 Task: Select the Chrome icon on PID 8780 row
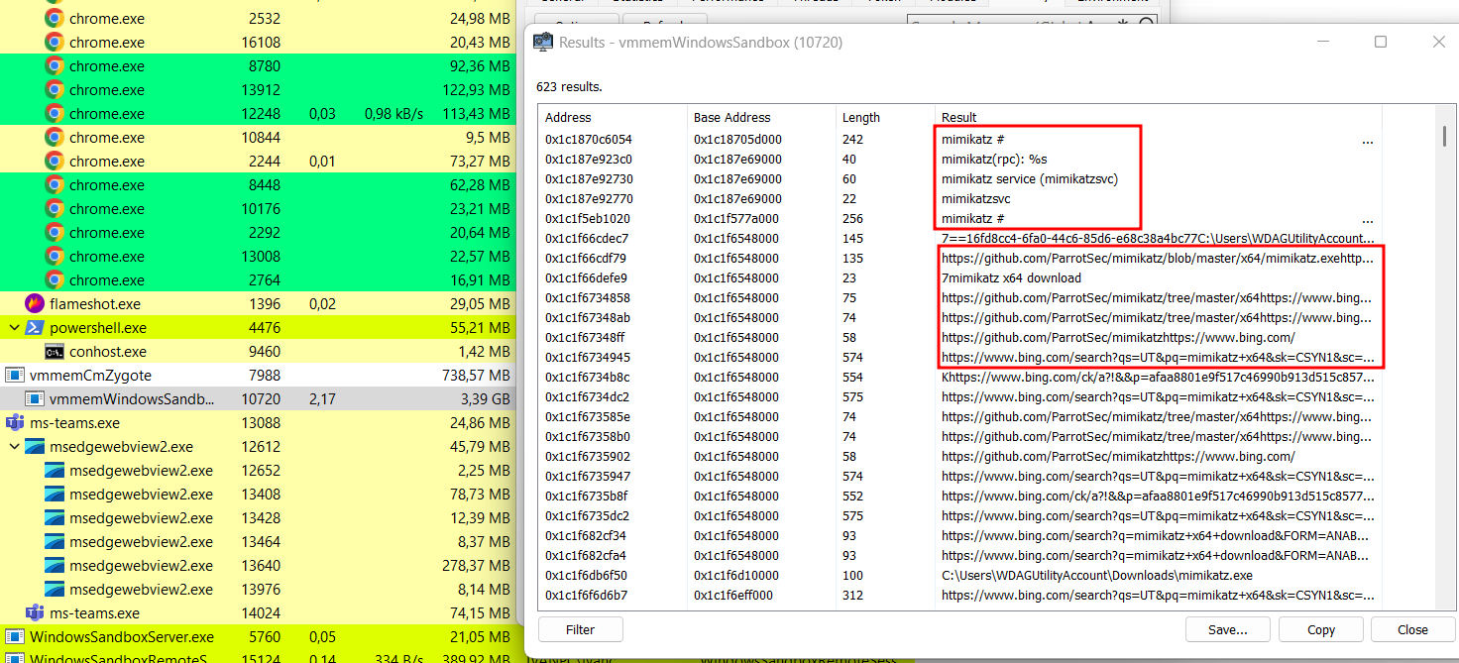[55, 66]
